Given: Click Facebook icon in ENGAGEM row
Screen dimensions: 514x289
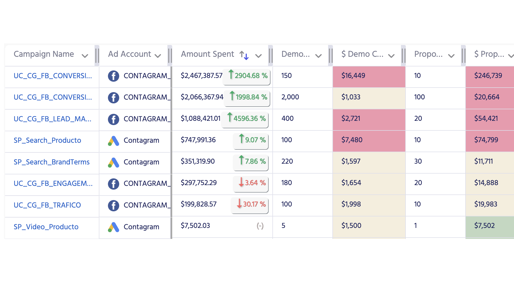Looking at the screenshot, I should click(113, 184).
